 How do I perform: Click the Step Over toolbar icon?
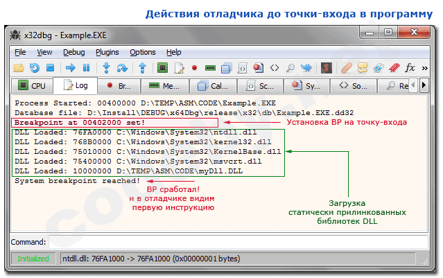coord(123,68)
